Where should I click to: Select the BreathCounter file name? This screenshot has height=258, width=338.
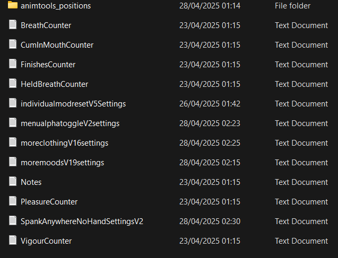click(46, 25)
